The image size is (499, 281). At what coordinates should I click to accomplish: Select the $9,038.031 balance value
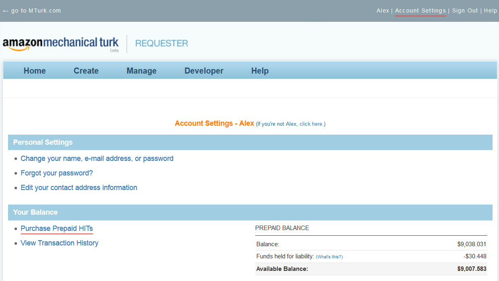(x=472, y=244)
